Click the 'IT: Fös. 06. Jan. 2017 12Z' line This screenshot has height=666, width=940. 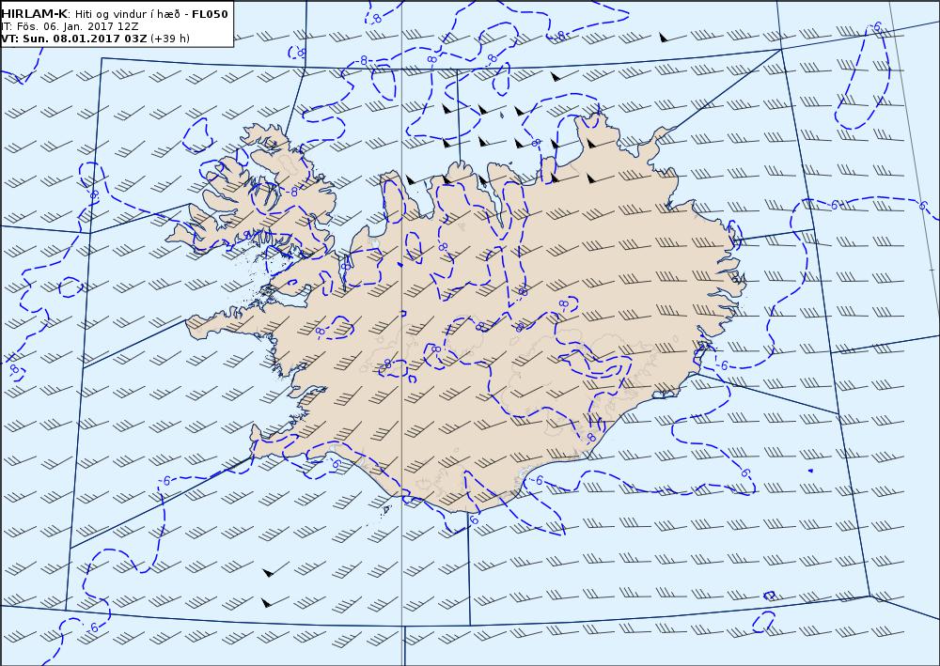point(70,26)
